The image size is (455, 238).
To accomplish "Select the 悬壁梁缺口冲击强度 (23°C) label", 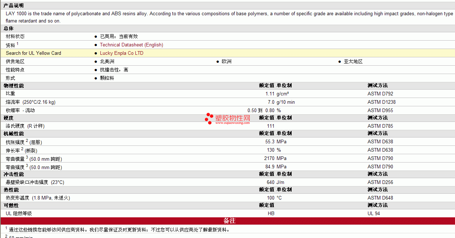I will pos(35,182).
